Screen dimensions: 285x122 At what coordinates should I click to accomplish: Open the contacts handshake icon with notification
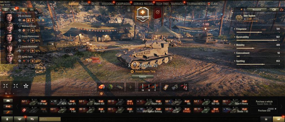click(19, 119)
